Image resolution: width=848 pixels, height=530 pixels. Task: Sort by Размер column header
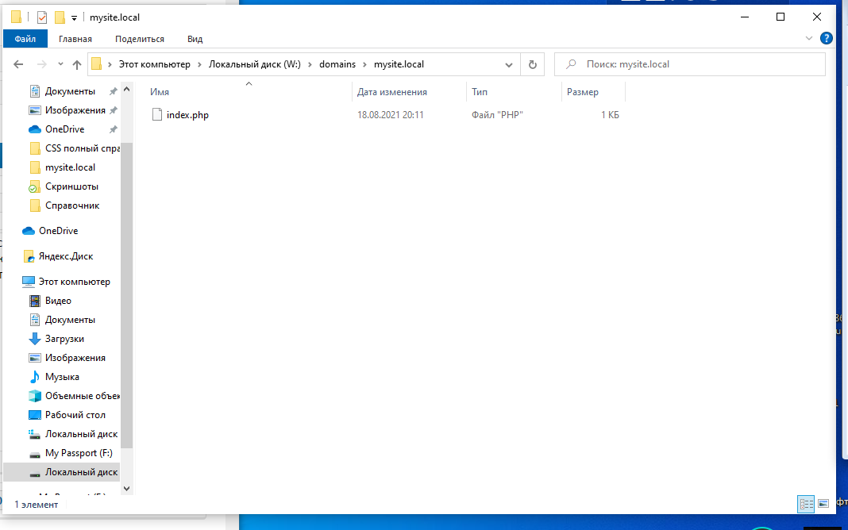583,92
